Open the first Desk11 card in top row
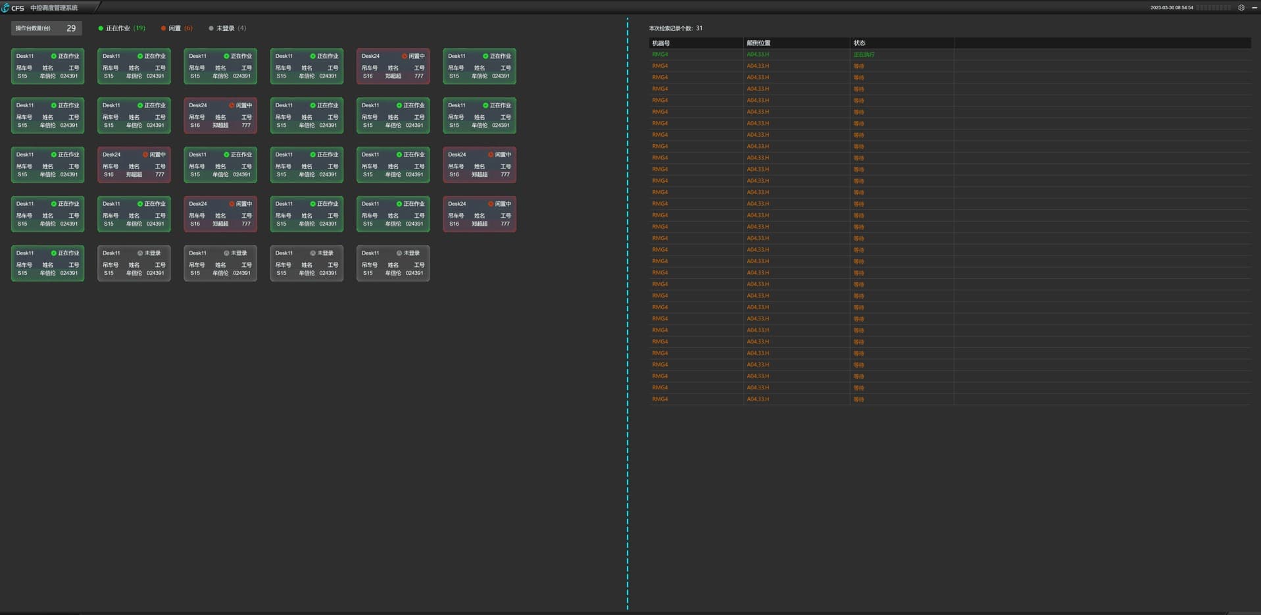 coord(47,66)
